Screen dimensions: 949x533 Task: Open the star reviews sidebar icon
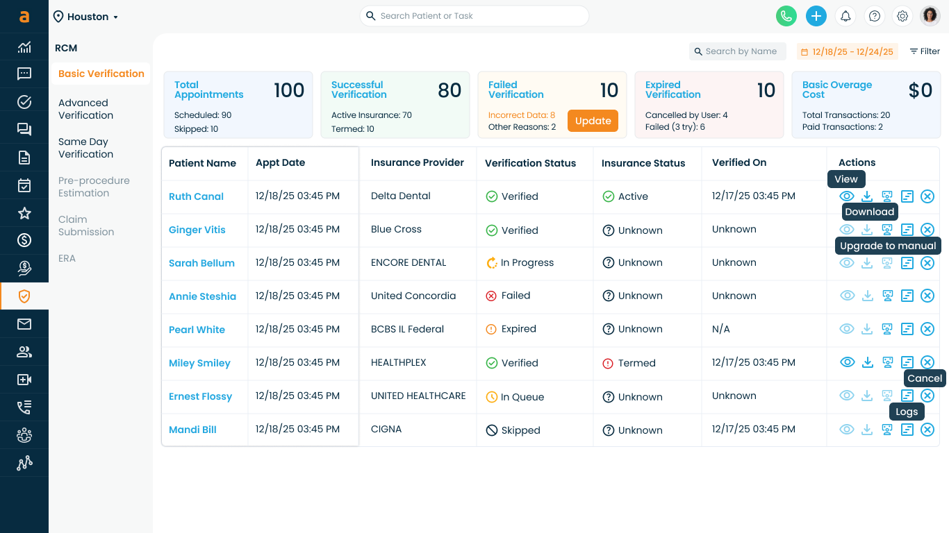(24, 213)
